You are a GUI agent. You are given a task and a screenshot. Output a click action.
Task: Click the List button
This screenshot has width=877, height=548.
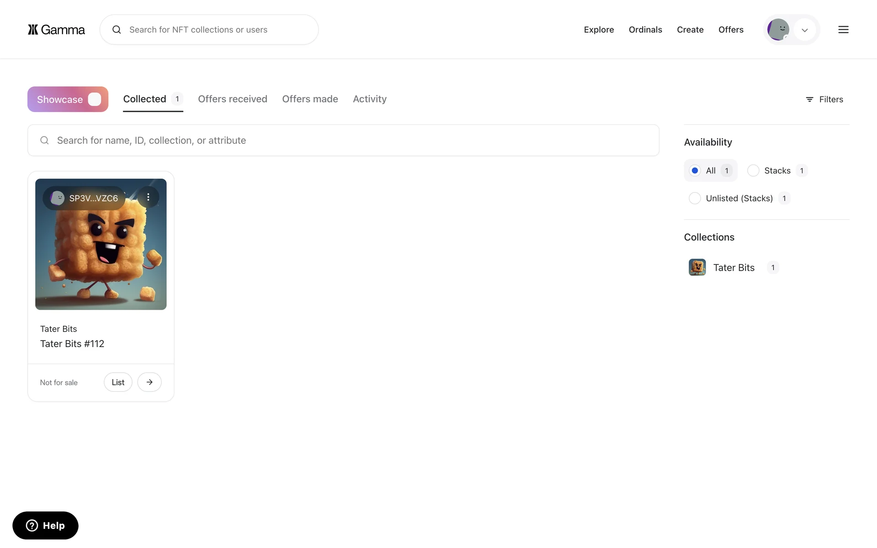pos(118,382)
